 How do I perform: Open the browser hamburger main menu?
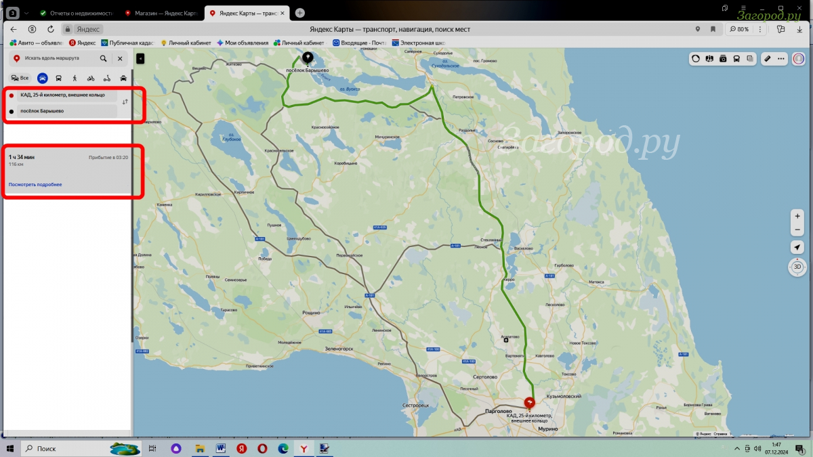coord(742,8)
